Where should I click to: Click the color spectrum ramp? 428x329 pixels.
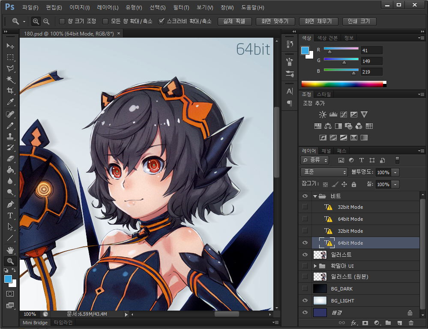(344, 84)
